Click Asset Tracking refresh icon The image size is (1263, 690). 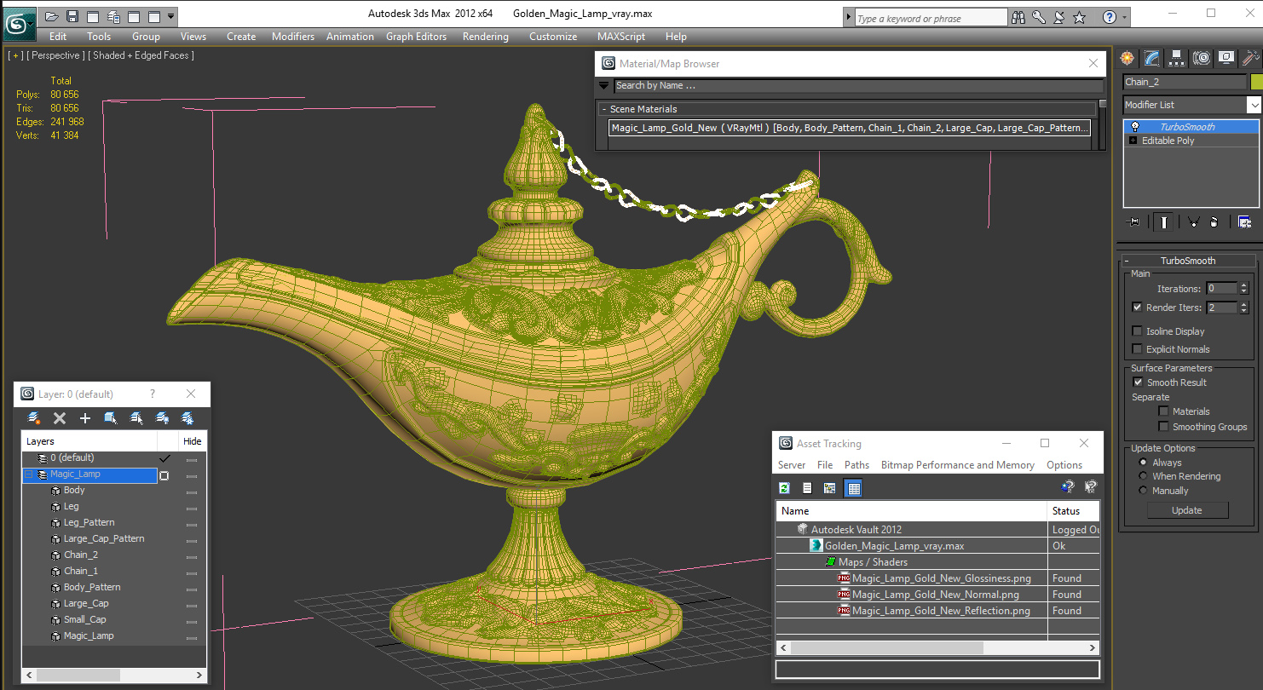(x=784, y=488)
